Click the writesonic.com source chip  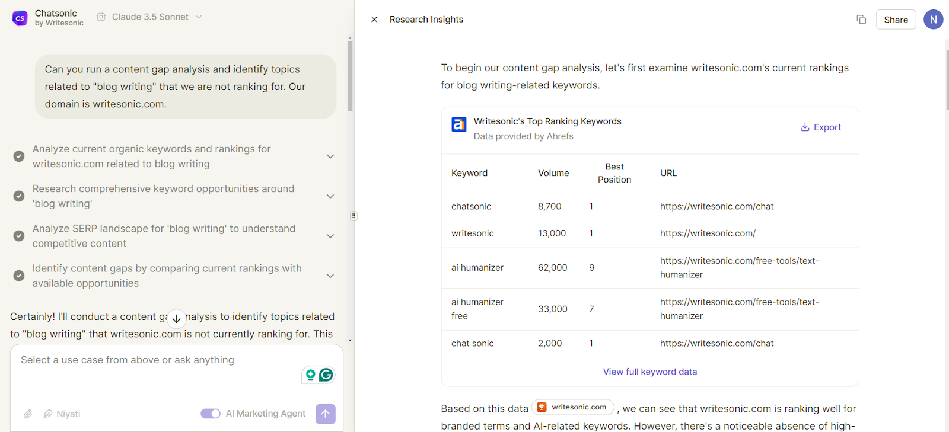click(572, 407)
